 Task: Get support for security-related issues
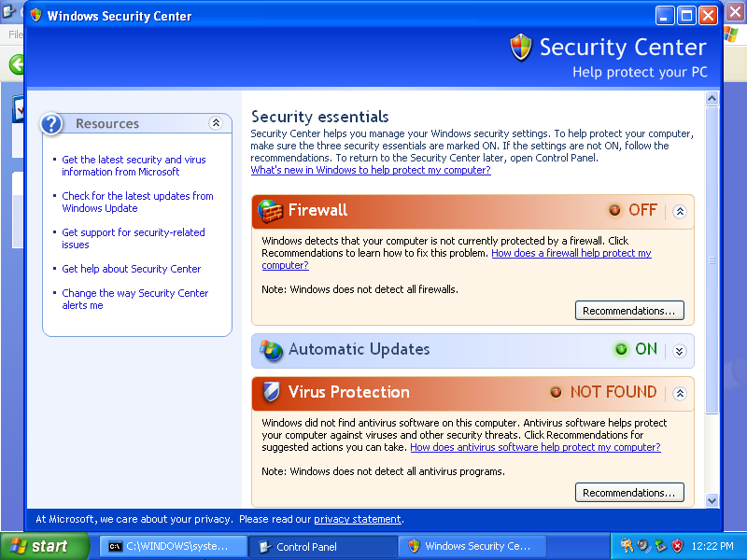(134, 239)
